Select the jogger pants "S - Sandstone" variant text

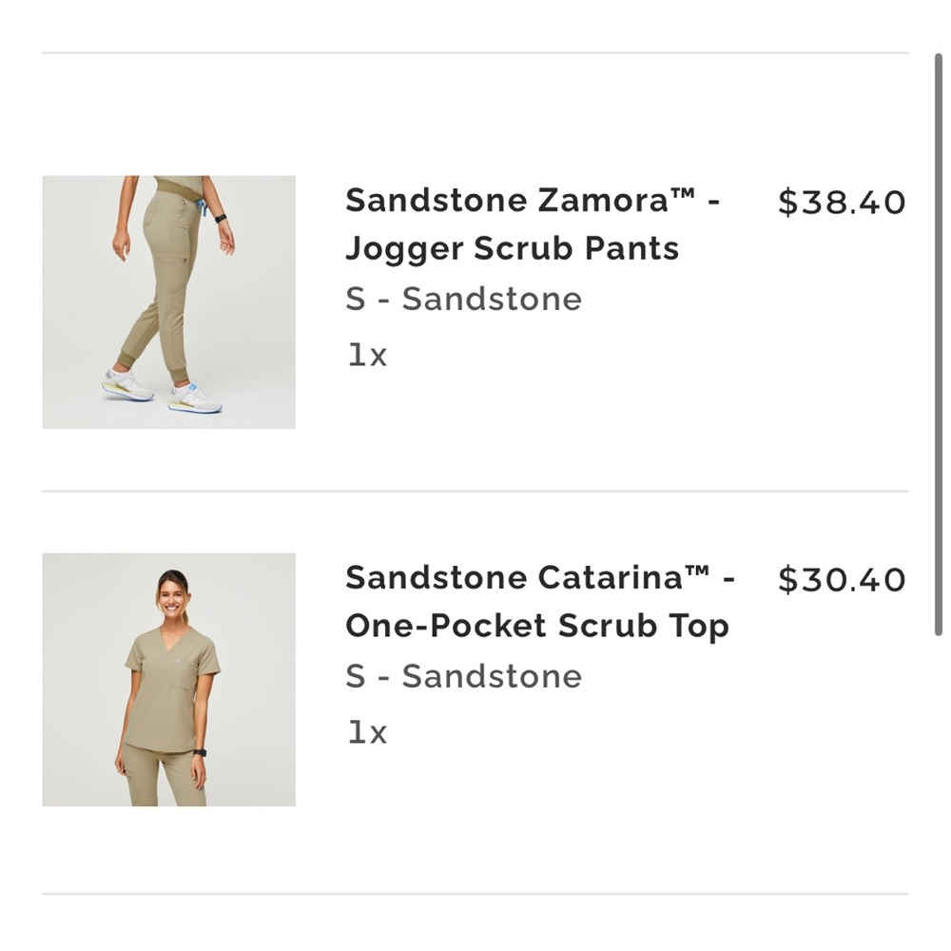pyautogui.click(x=463, y=300)
